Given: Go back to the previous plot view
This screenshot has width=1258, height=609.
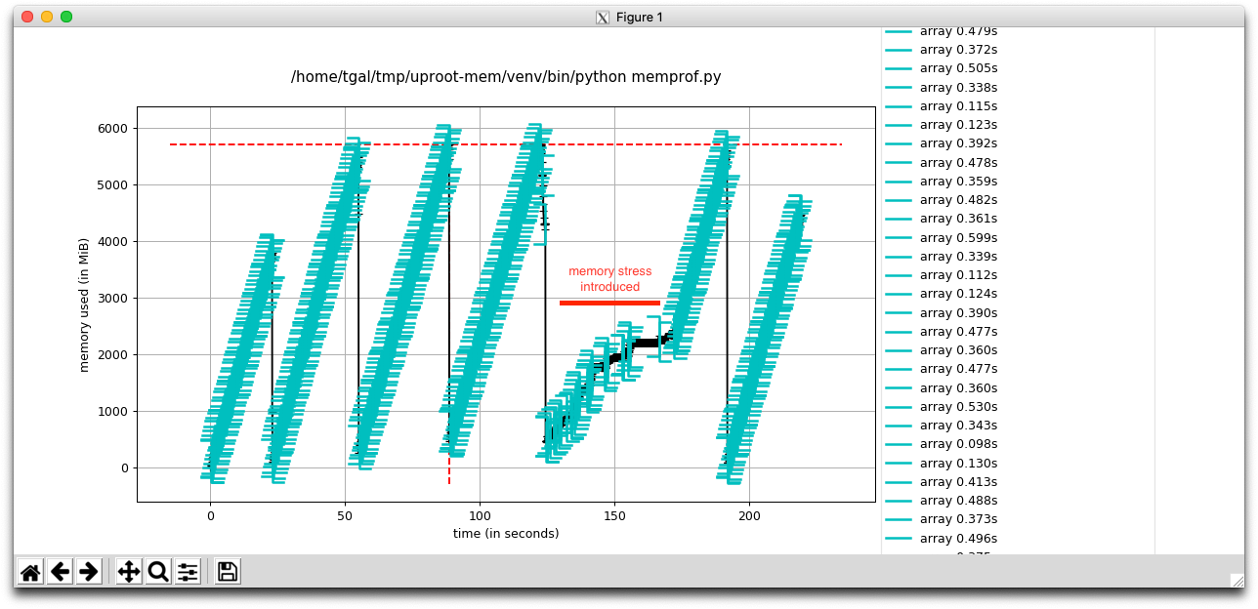Looking at the screenshot, I should point(60,572).
